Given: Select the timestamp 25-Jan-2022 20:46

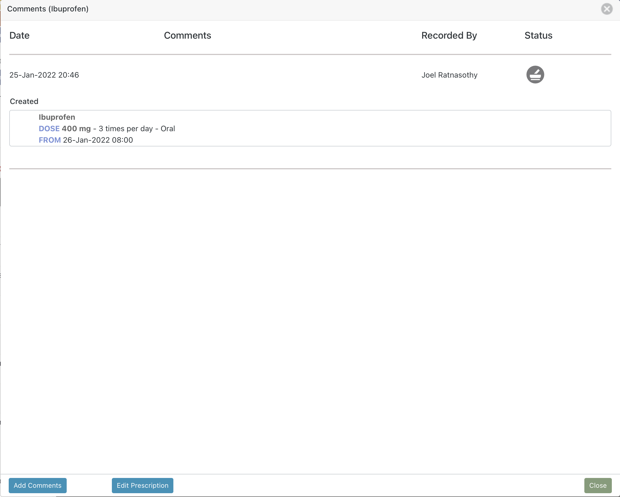Looking at the screenshot, I should (44, 75).
